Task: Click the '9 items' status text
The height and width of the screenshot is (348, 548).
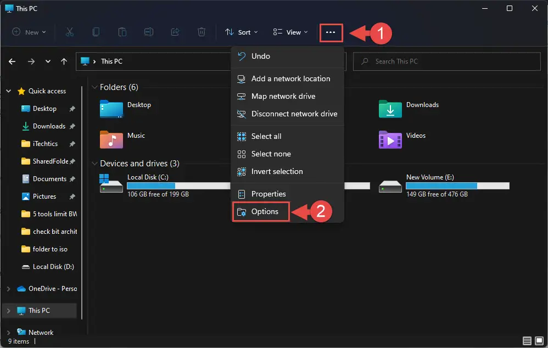Action: tap(19, 341)
